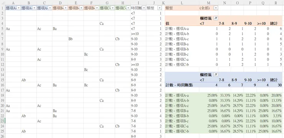Click the 7-8 time cell in row 25
The image size is (284, 138).
coord(139,132)
